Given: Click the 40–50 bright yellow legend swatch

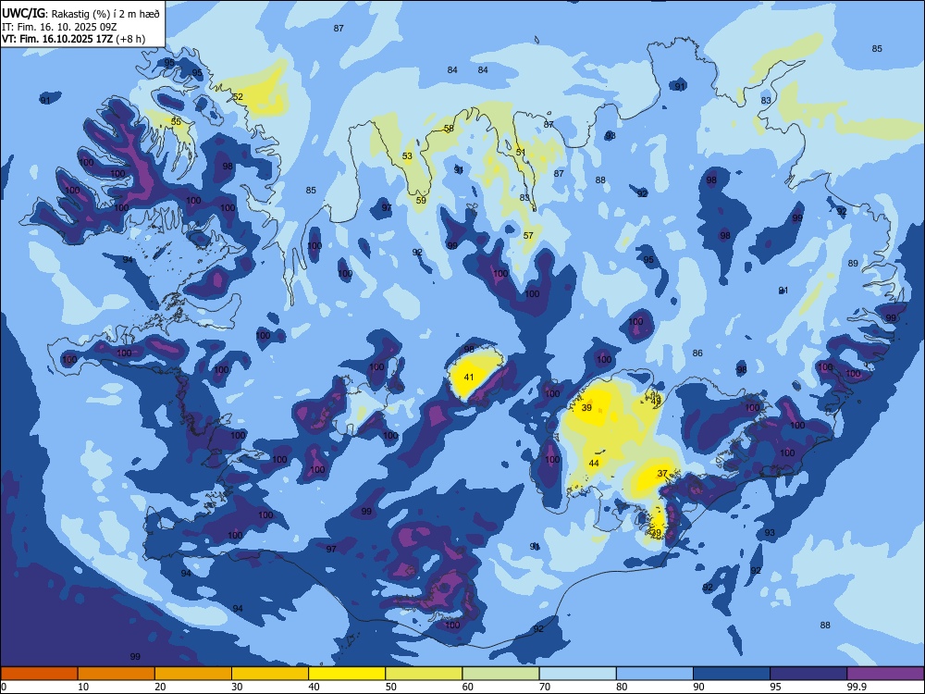Looking at the screenshot, I should (x=347, y=674).
